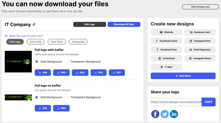This screenshot has width=221, height=123.
Task: Share logo via Twitter icon
Action: coord(165,114)
